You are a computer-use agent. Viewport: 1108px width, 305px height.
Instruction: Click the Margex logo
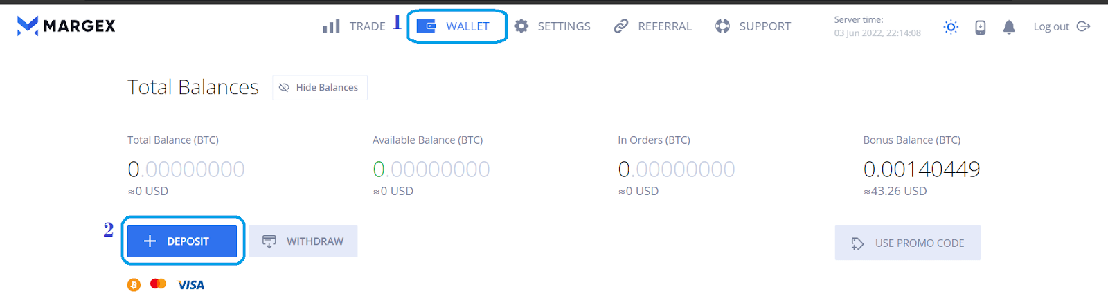pos(66,26)
